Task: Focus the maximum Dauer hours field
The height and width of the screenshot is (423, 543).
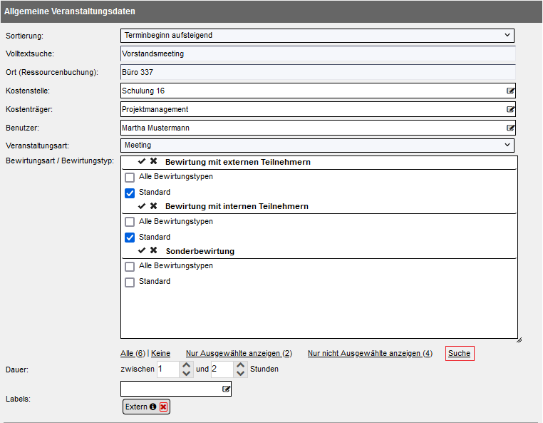Action: pyautogui.click(x=222, y=370)
